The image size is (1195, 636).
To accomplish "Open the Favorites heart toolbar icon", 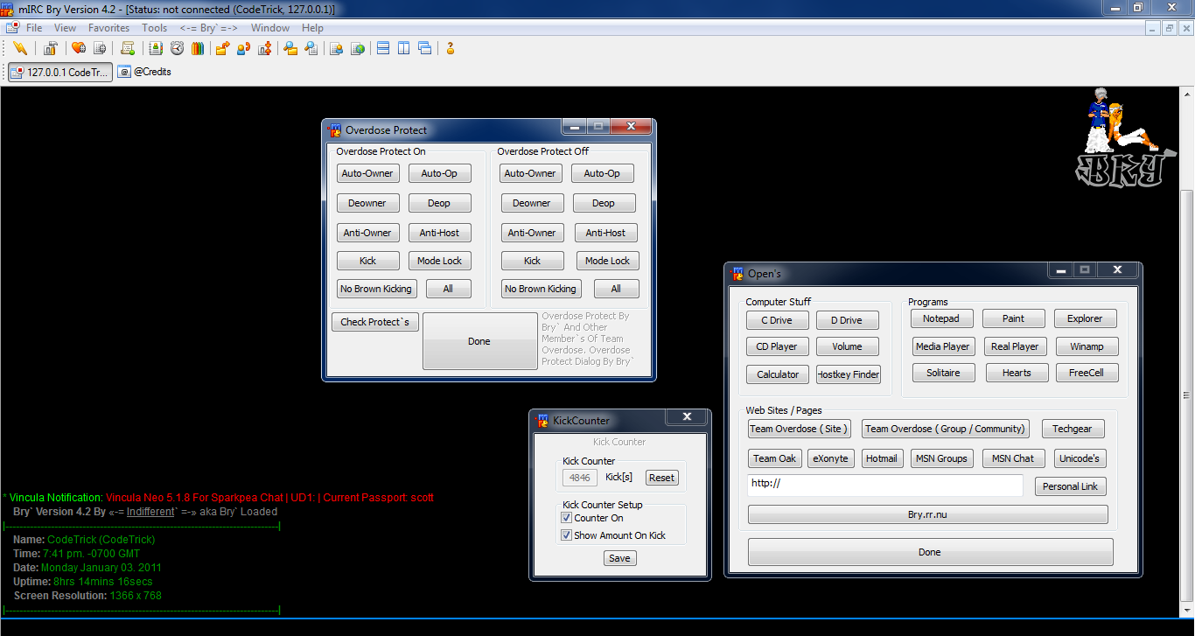I will click(x=78, y=48).
